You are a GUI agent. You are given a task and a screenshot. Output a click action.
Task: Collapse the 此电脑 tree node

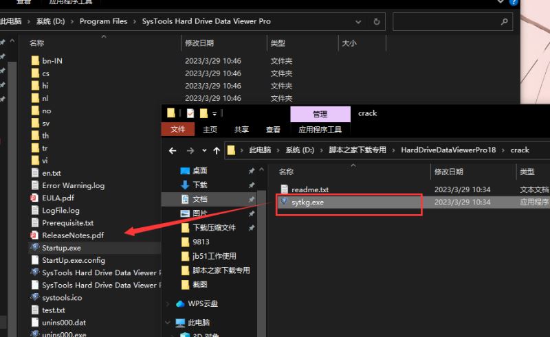[168, 323]
